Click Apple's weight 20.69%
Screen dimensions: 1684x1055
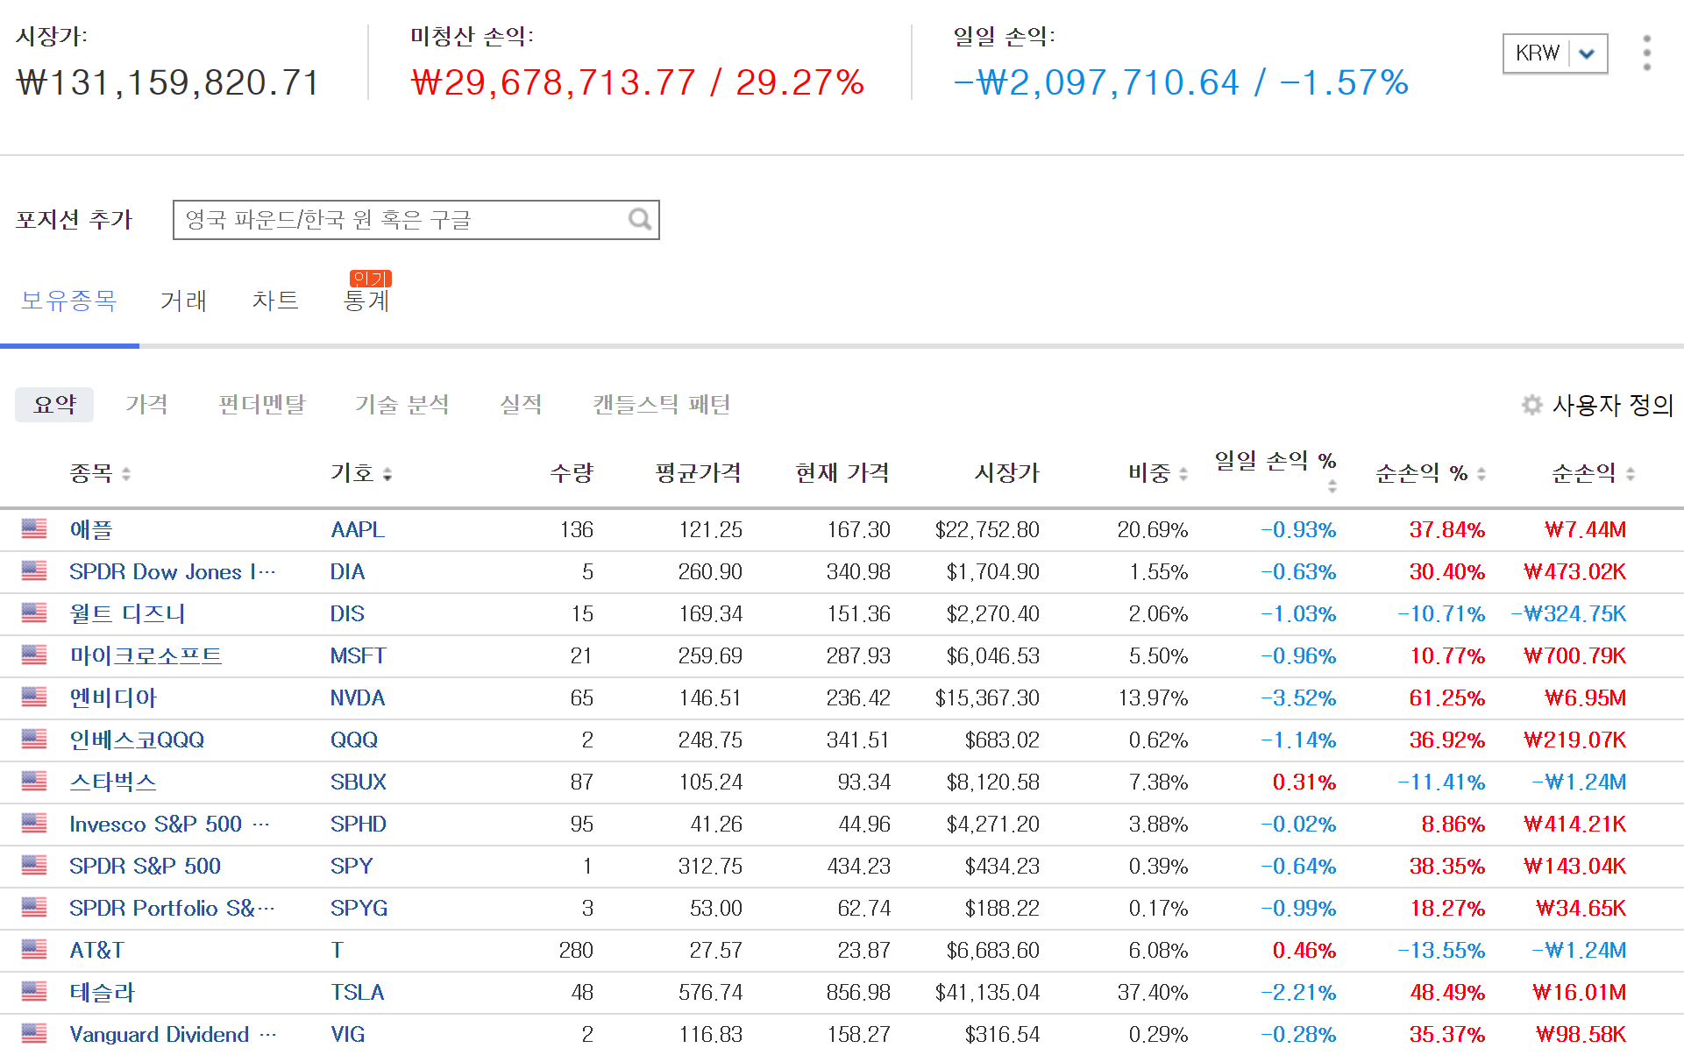(x=1153, y=529)
